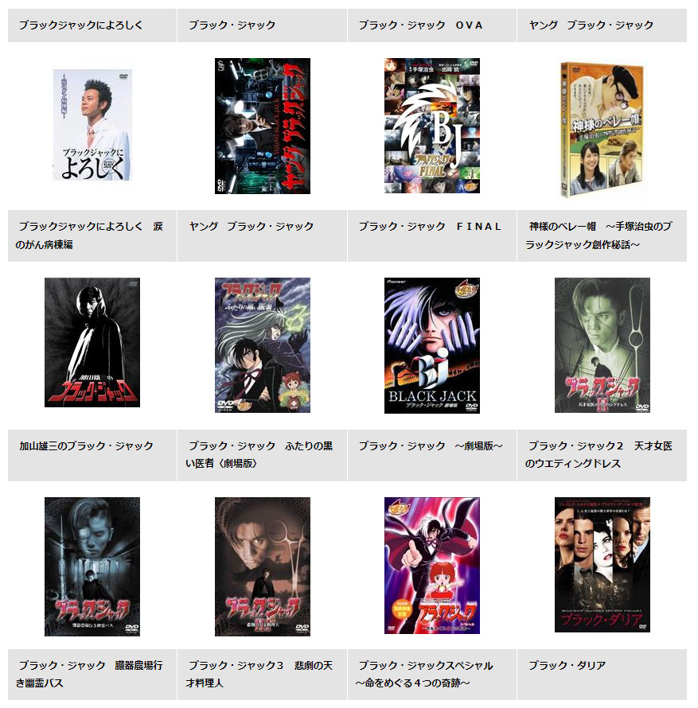Open the ブラック・ジャック OVA title link

tap(420, 25)
